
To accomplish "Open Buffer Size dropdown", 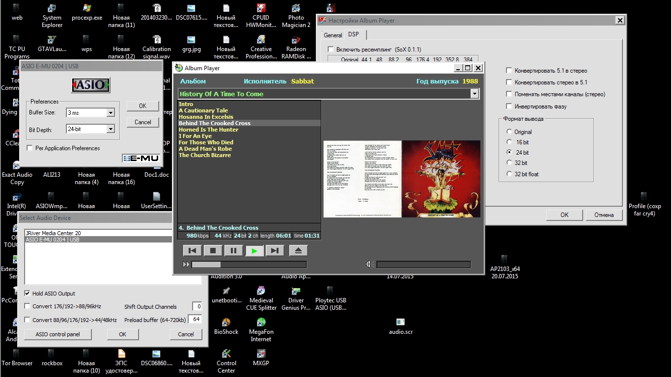I will coord(111,113).
